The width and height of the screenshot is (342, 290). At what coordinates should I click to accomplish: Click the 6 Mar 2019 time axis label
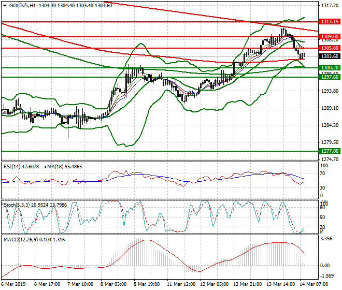coord(13,284)
